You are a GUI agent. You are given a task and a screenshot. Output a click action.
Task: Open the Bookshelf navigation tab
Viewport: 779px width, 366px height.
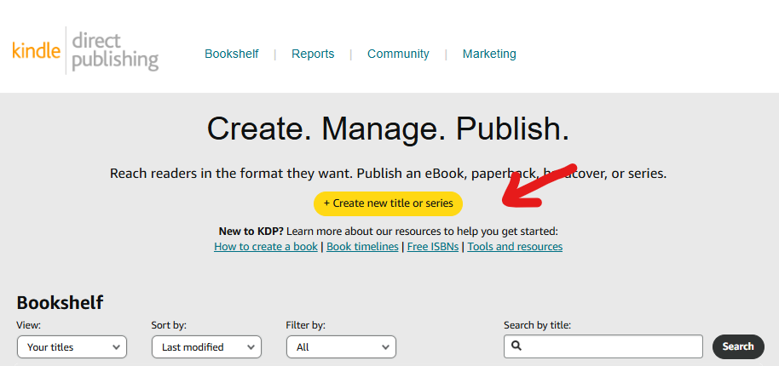click(x=231, y=54)
